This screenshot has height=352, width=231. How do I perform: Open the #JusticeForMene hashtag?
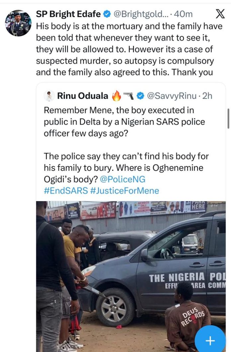click(x=124, y=190)
